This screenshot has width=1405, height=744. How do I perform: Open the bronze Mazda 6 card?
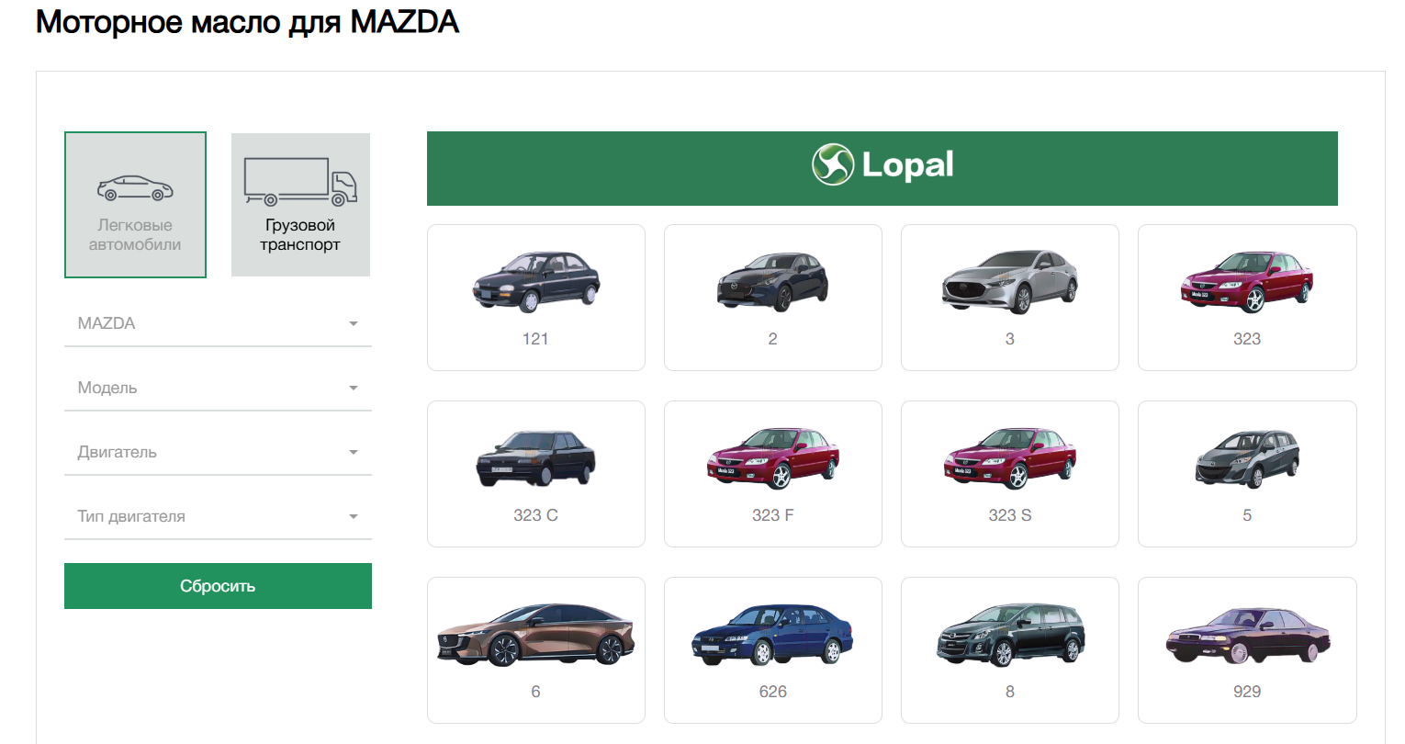click(536, 636)
